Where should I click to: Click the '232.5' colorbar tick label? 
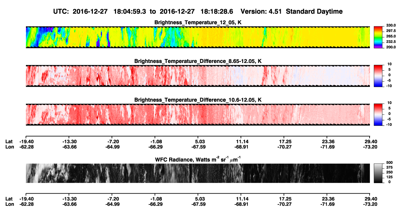(x=391, y=41)
